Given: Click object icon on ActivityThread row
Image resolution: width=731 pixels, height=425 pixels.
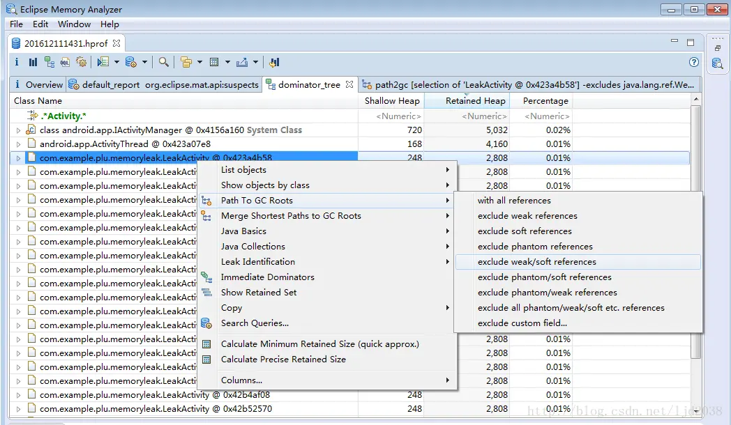Looking at the screenshot, I should click(31, 144).
